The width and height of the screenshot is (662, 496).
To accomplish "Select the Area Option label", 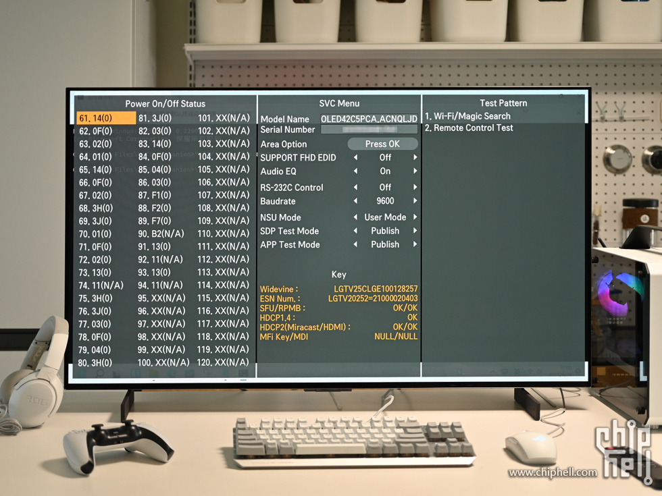I will 284,144.
